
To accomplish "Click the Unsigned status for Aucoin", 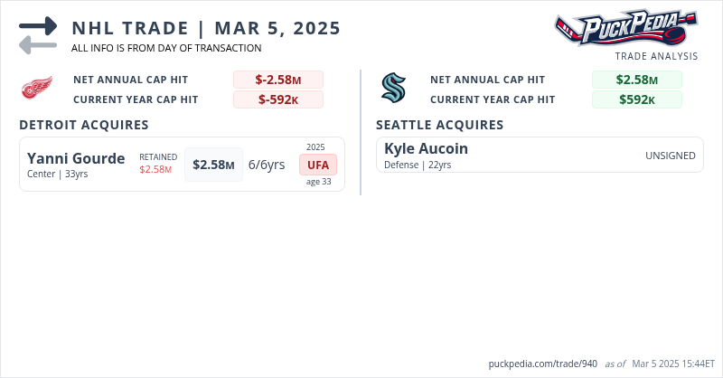I will coord(670,156).
